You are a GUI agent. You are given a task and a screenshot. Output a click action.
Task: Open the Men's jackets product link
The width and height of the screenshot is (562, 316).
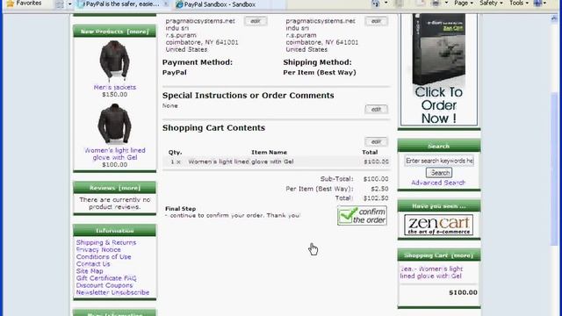(x=115, y=87)
